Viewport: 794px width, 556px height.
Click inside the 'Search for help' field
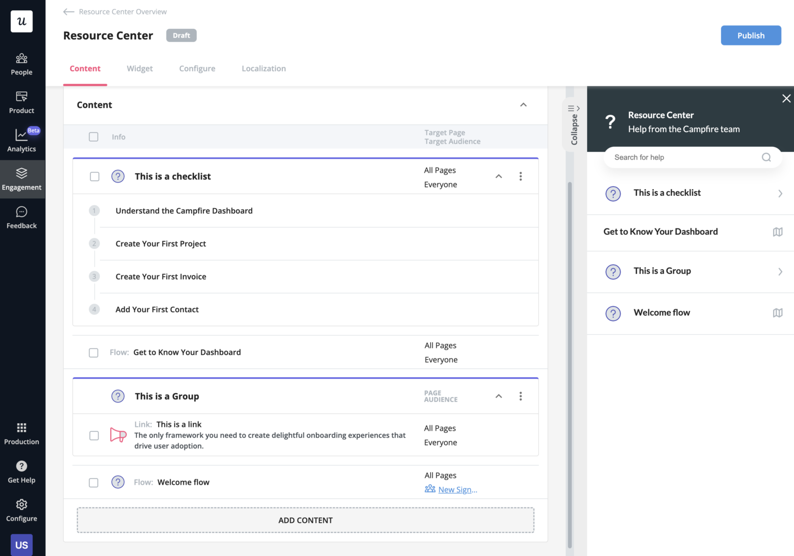682,157
